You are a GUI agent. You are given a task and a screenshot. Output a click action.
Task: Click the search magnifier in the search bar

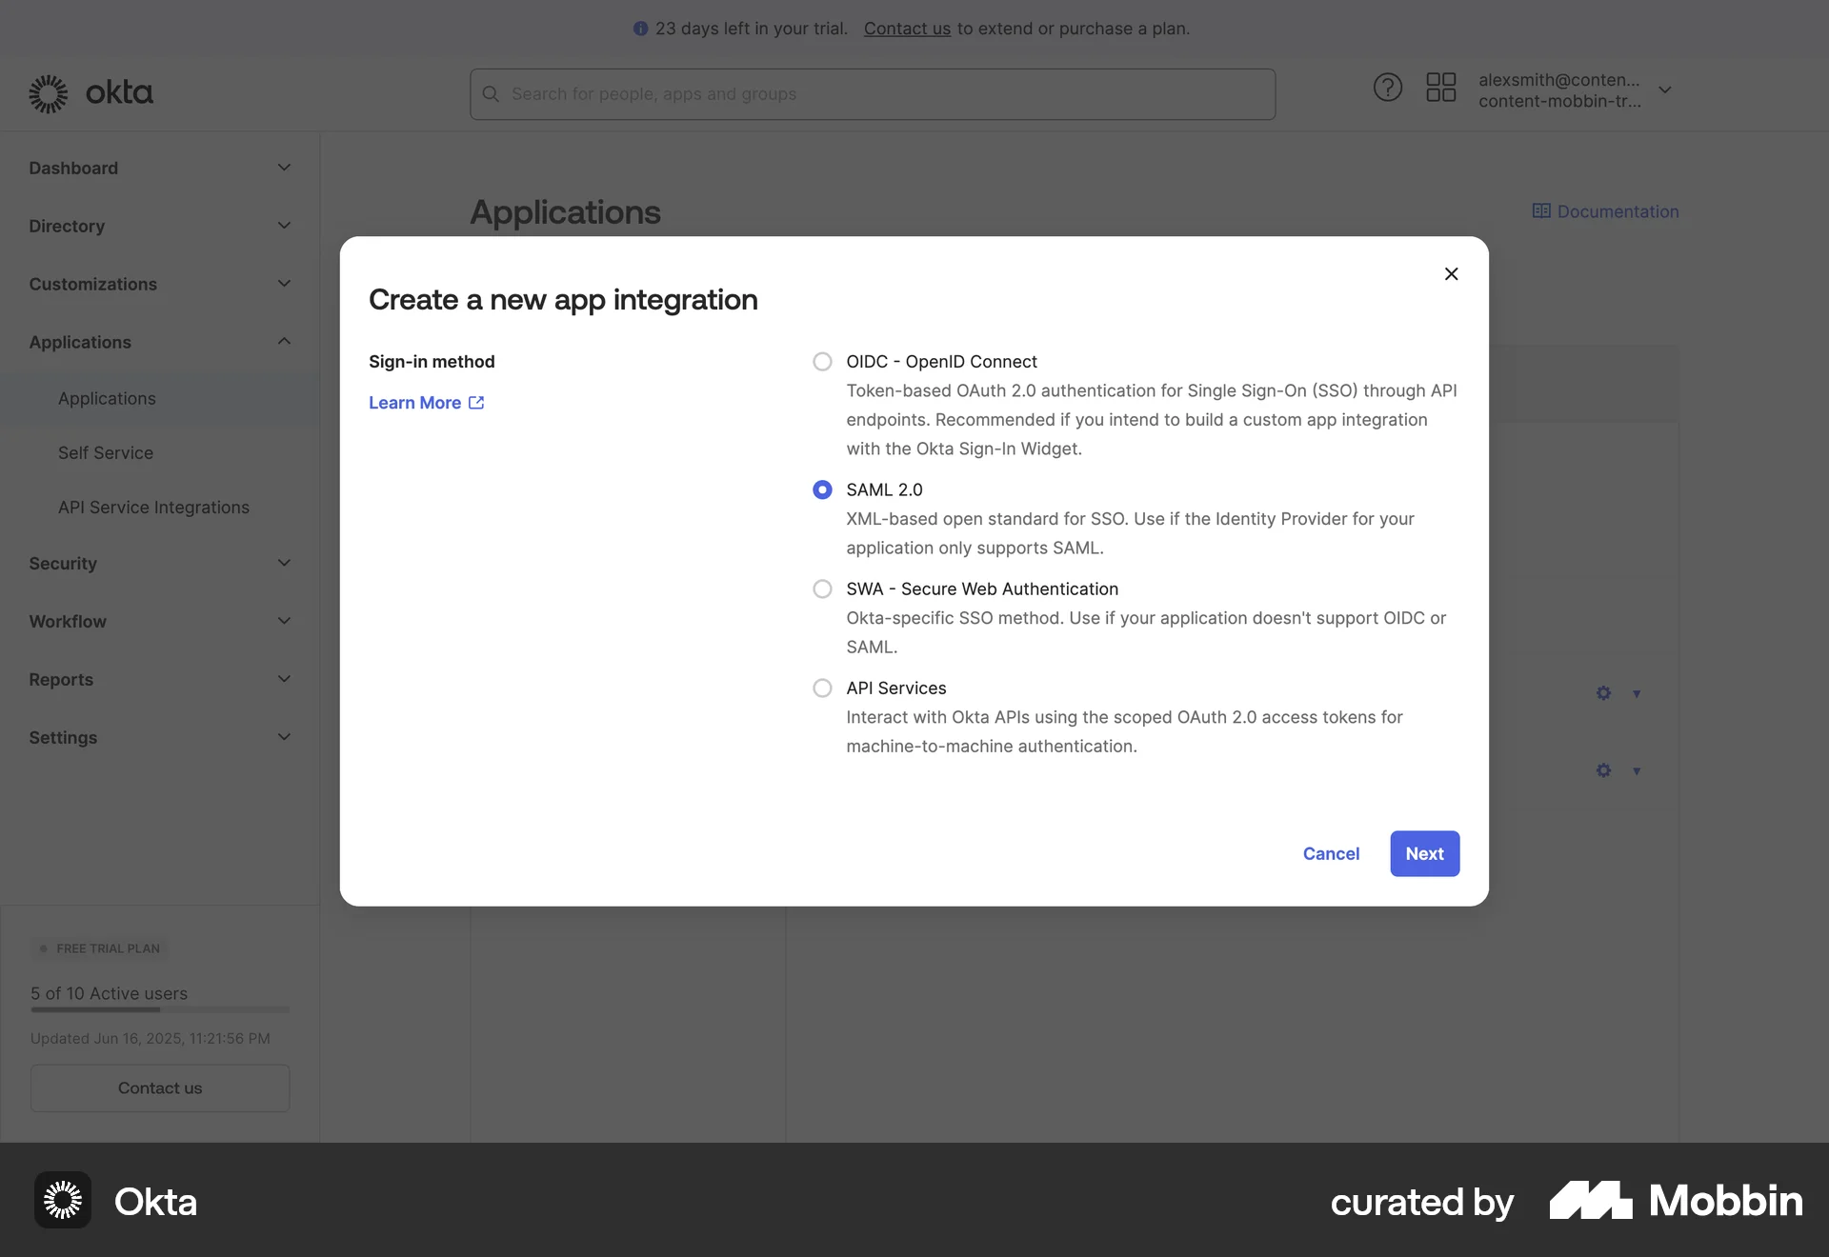tap(491, 93)
